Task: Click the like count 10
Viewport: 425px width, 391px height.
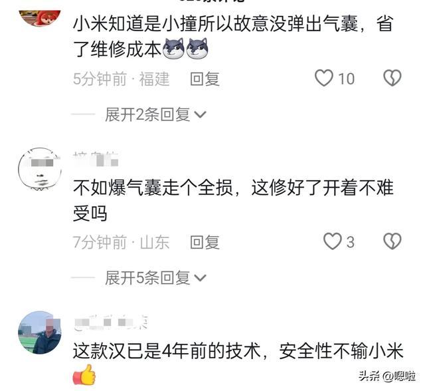Action: click(346, 79)
